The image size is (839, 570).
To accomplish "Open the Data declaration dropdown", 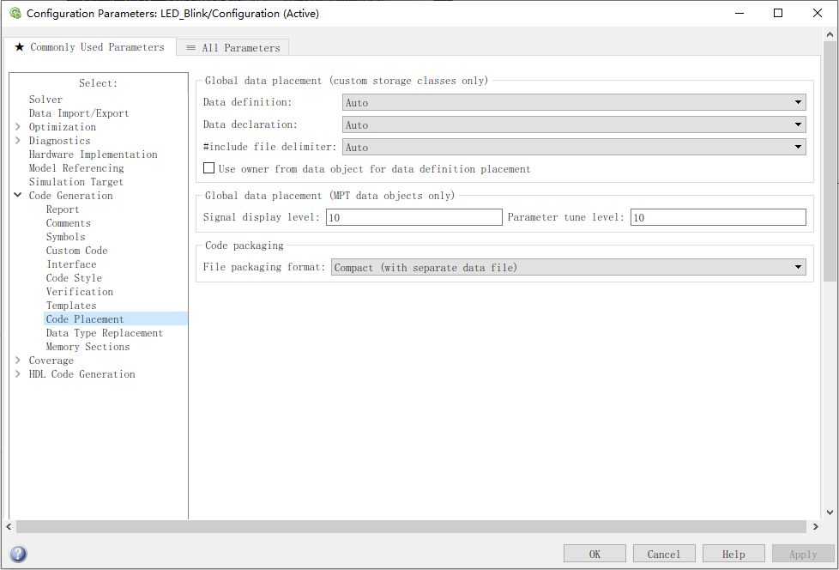I will (574, 124).
